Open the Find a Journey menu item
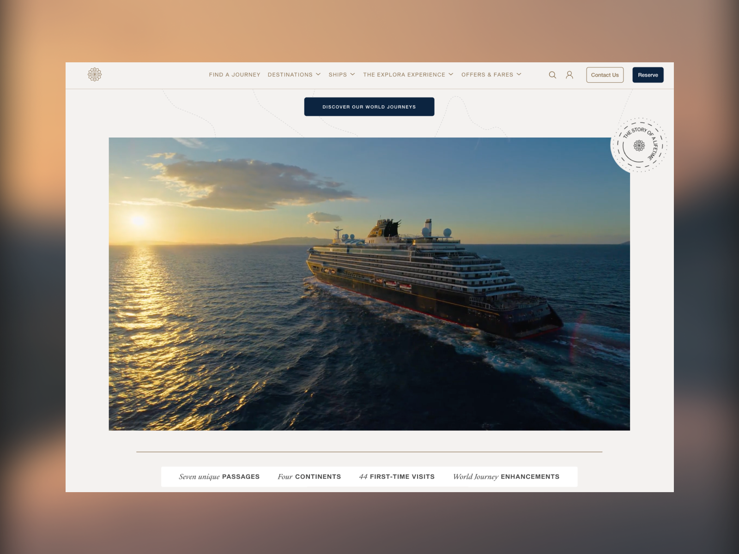 tap(234, 74)
